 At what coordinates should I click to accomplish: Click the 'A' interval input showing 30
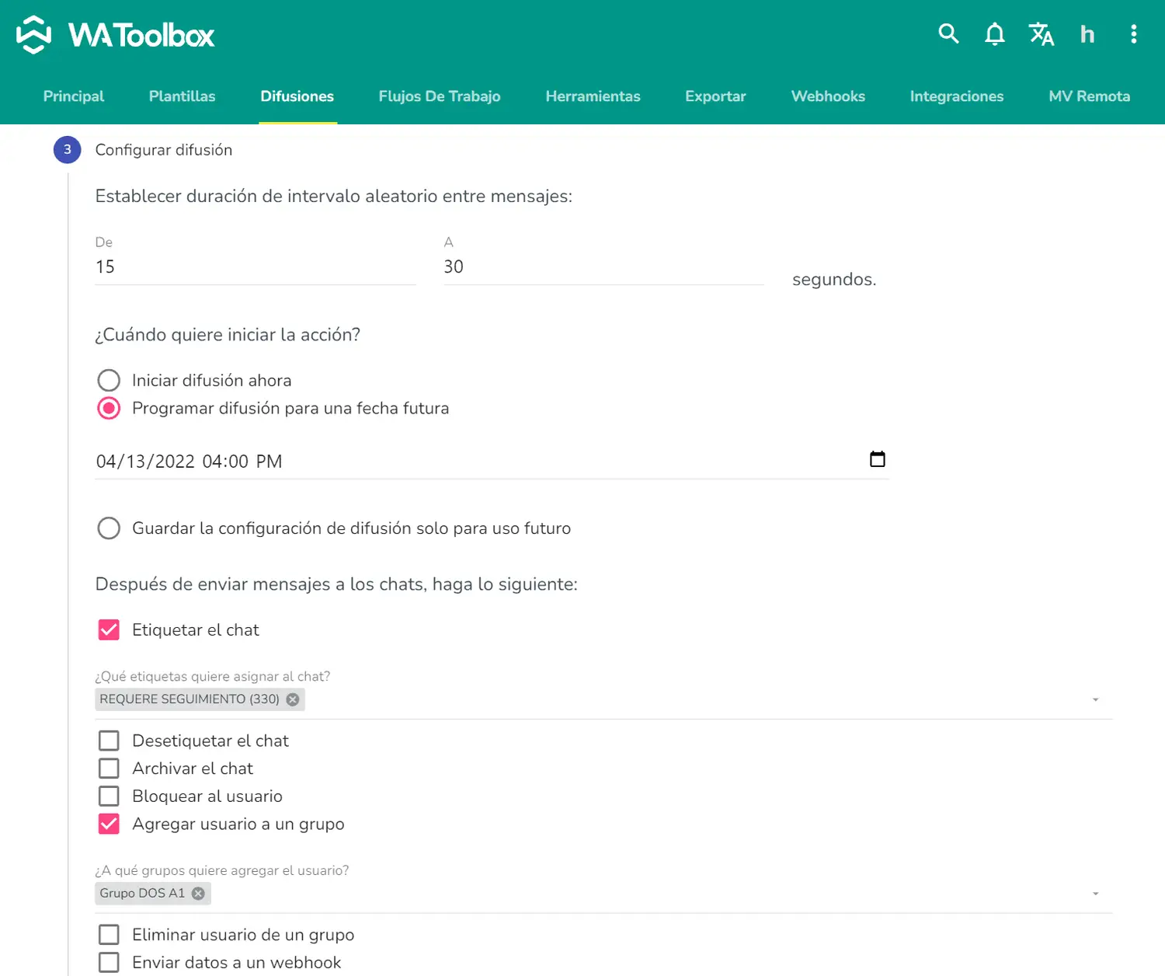click(x=603, y=267)
